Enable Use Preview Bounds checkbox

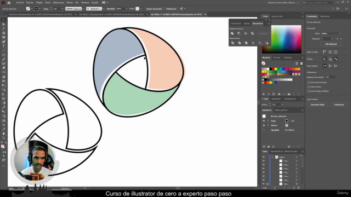308,82
